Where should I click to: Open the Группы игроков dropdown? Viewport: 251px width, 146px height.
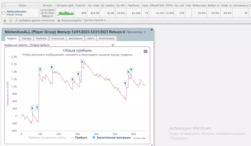95,20
